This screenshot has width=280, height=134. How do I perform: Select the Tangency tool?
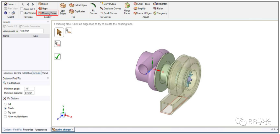[160, 13]
